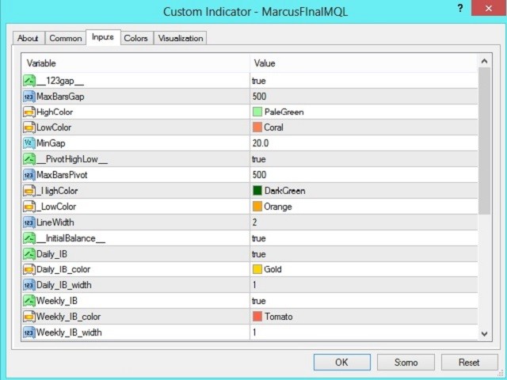This screenshot has width=507, height=380.
Task: Click the integer icon beside LineWidth
Action: (x=29, y=222)
